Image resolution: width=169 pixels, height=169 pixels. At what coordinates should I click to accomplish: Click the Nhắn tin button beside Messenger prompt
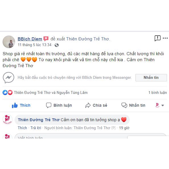pos(151,78)
